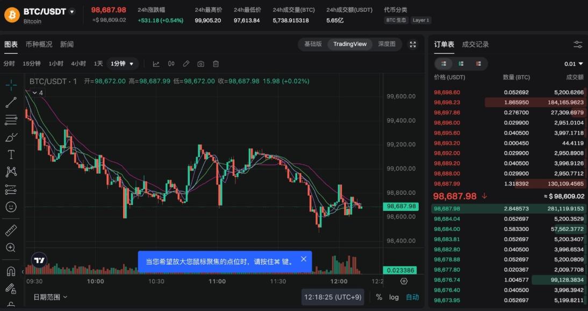588x311 pixels.
Task: Select the measure ruler tool
Action: click(11, 230)
